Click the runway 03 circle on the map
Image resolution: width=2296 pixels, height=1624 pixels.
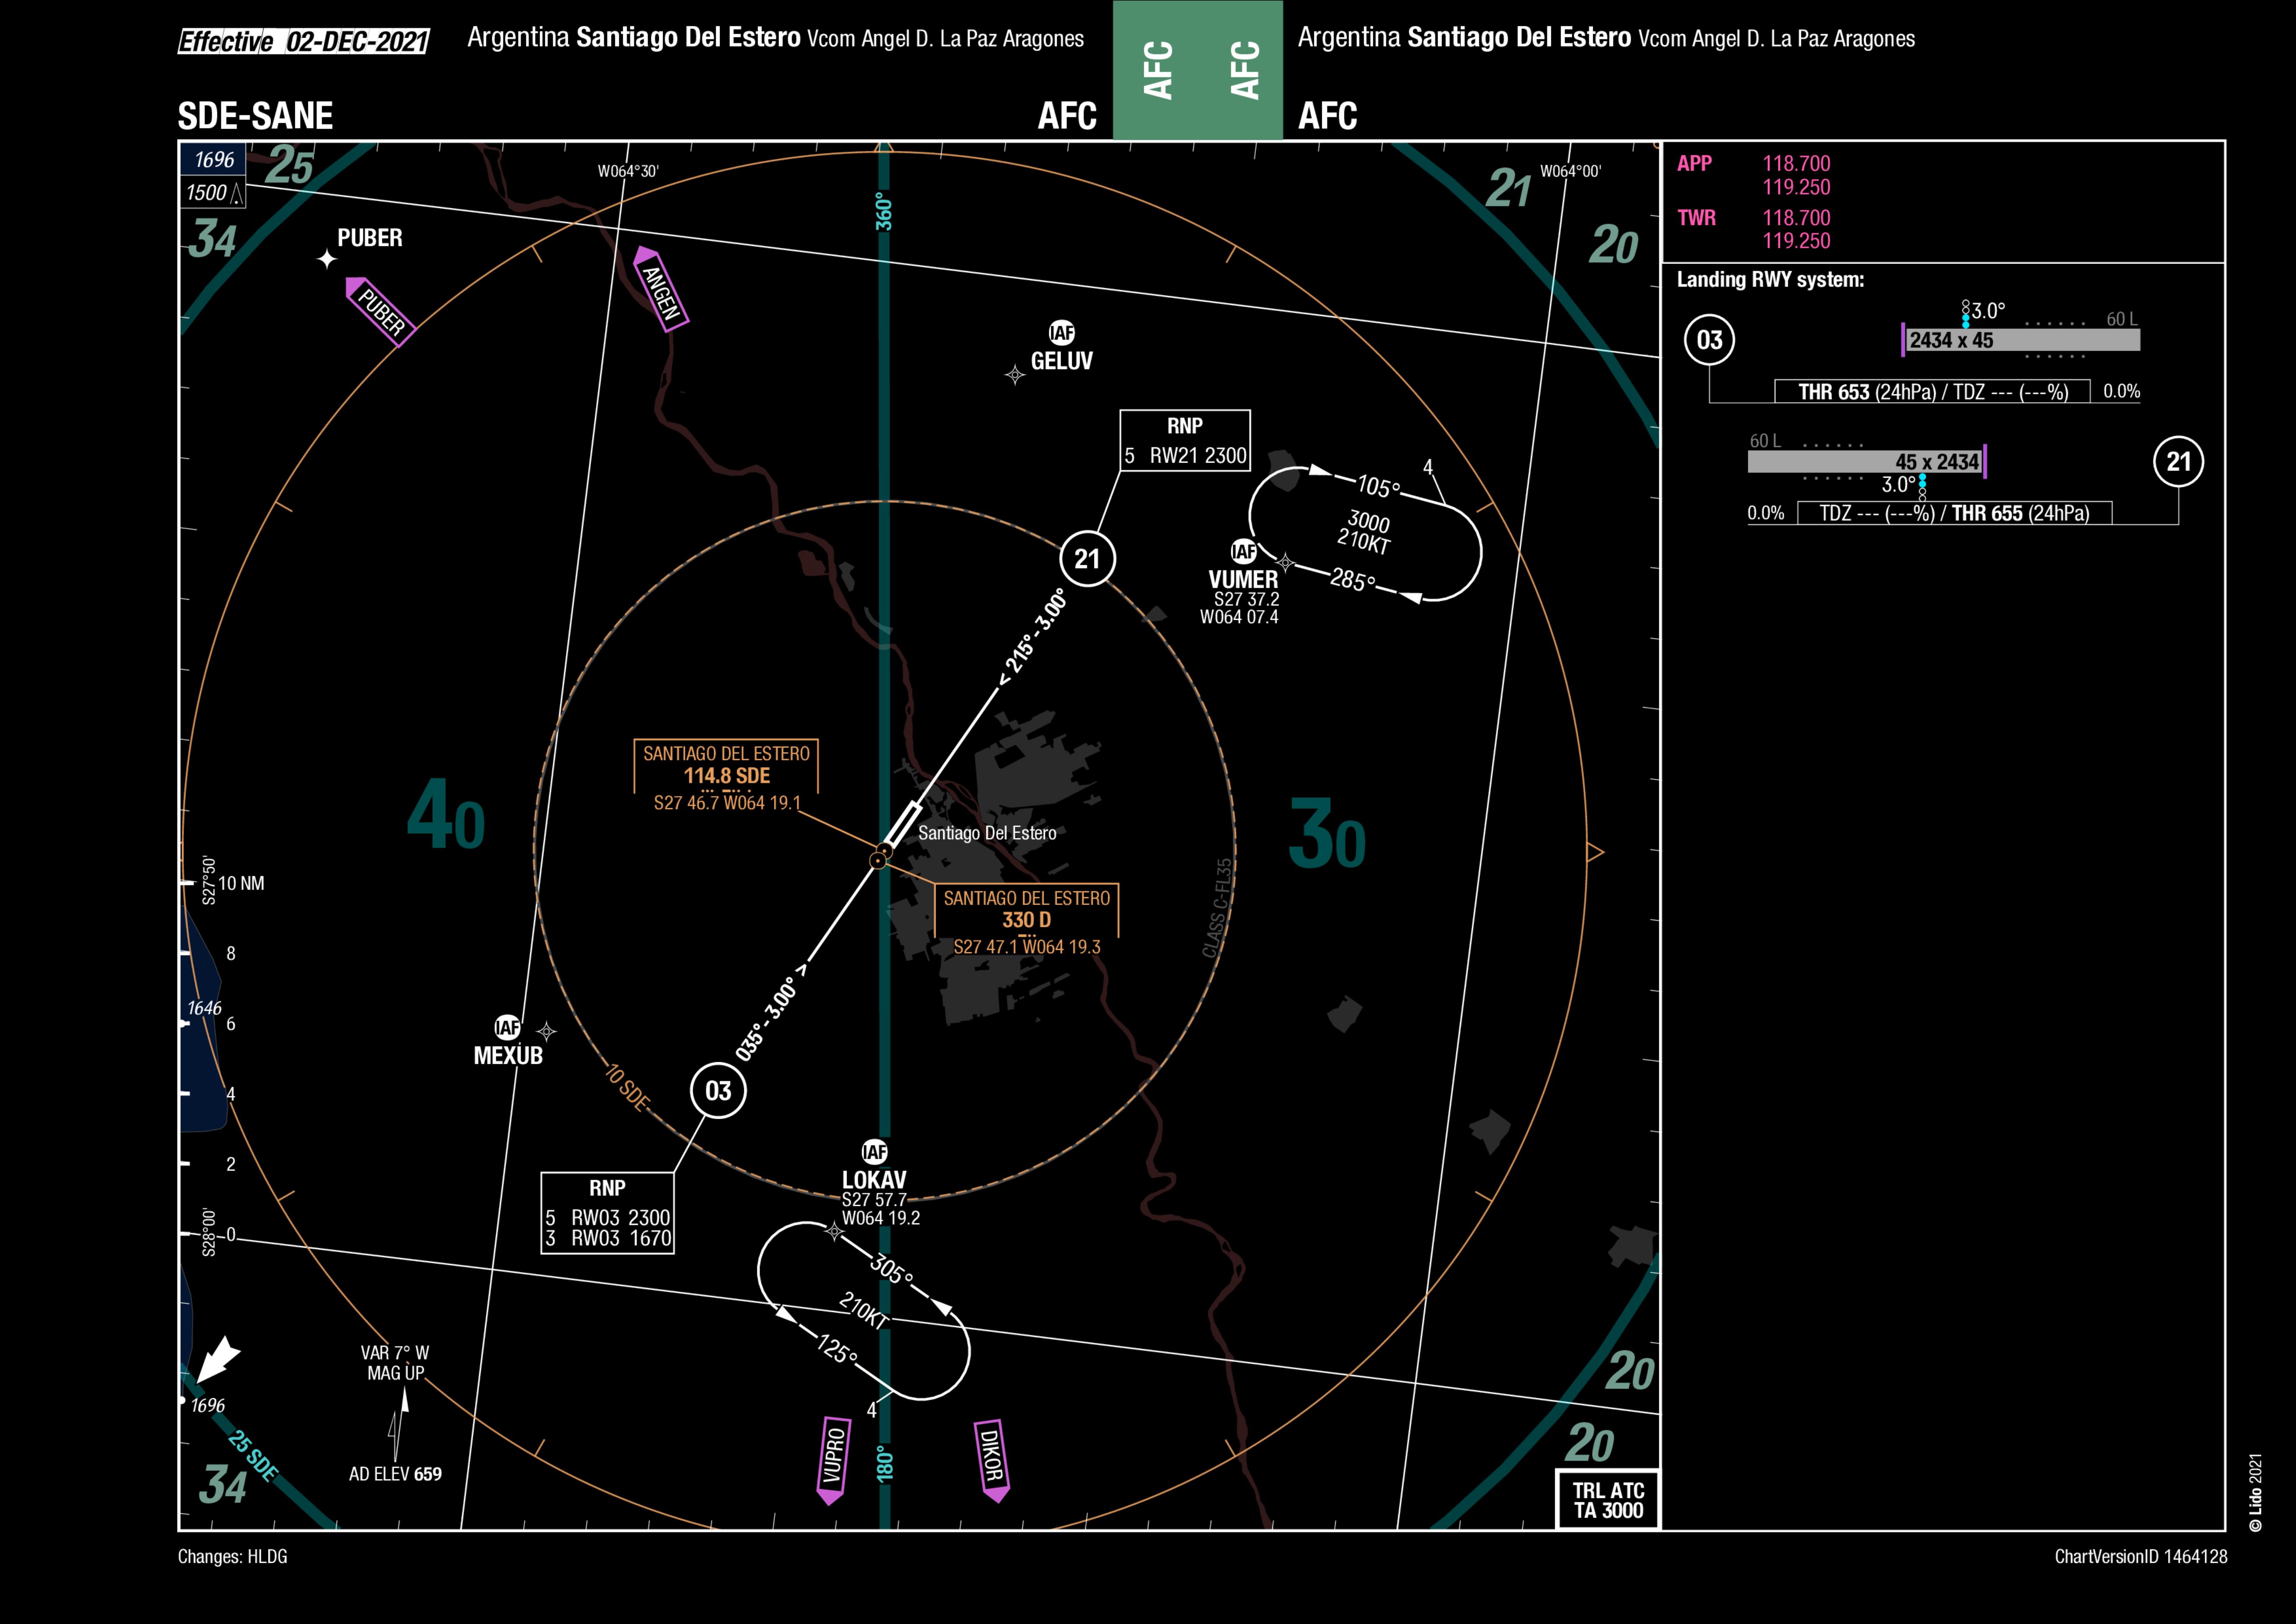(718, 1091)
